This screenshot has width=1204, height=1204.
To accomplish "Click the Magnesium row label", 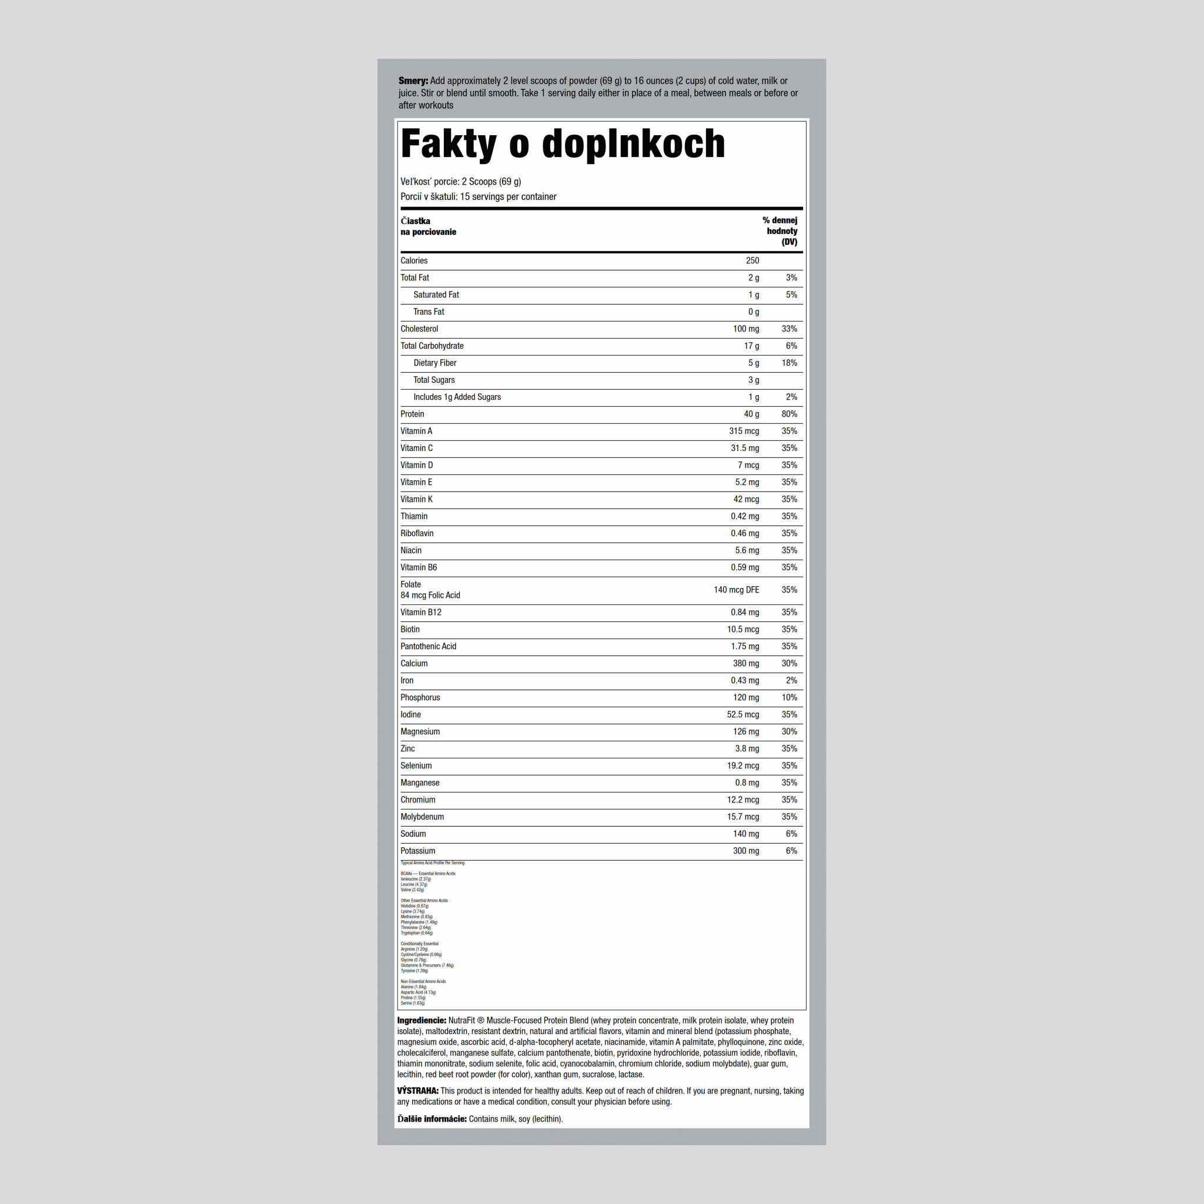I will (420, 731).
